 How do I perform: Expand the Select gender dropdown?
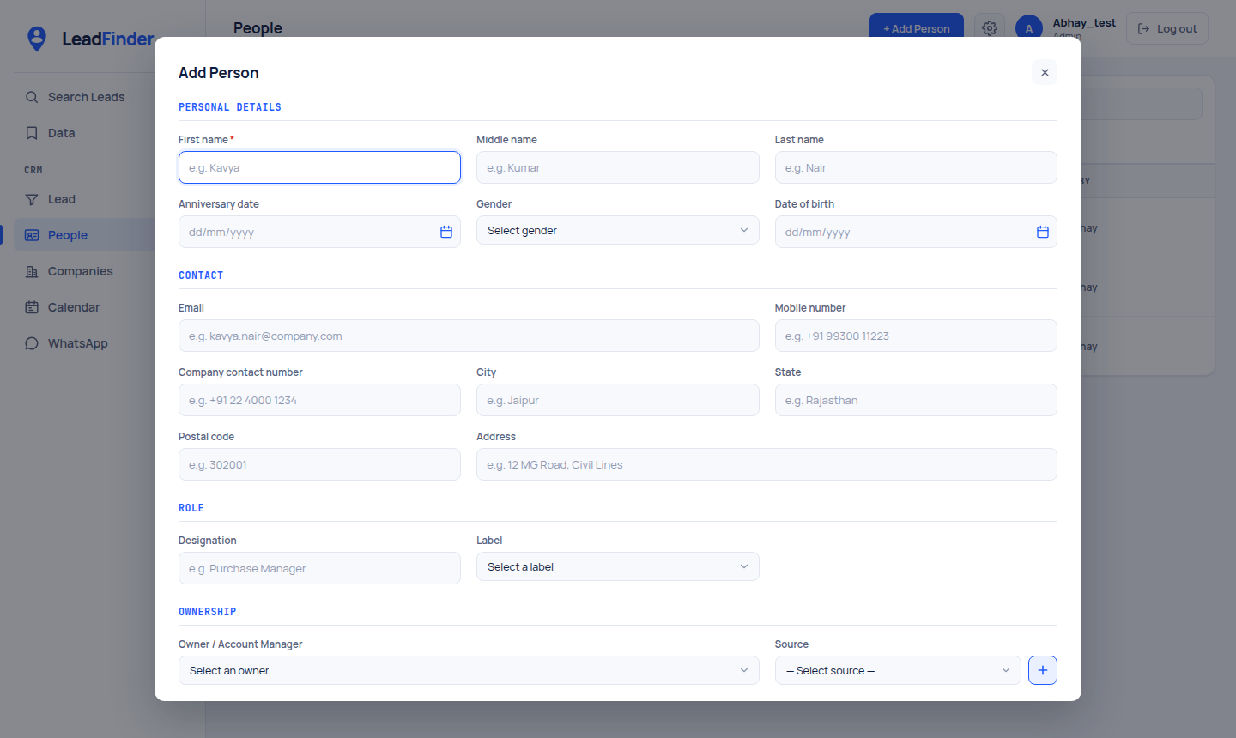coord(618,230)
